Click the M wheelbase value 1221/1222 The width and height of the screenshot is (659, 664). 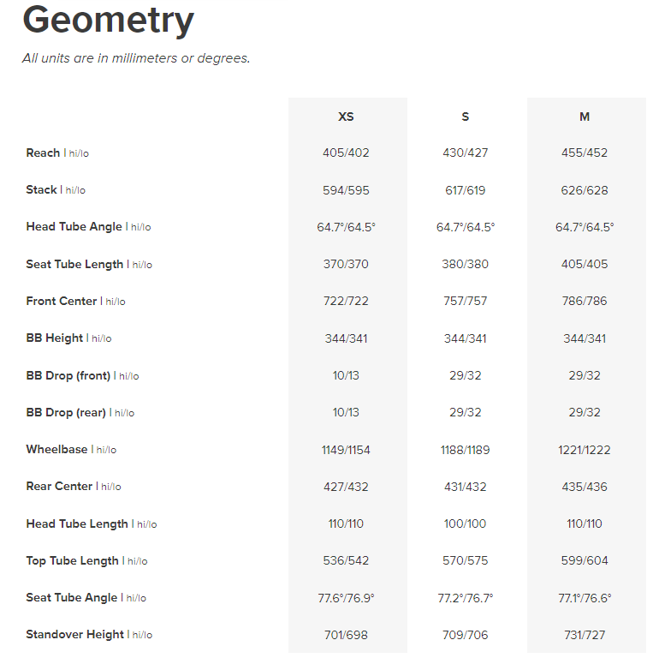pos(585,450)
